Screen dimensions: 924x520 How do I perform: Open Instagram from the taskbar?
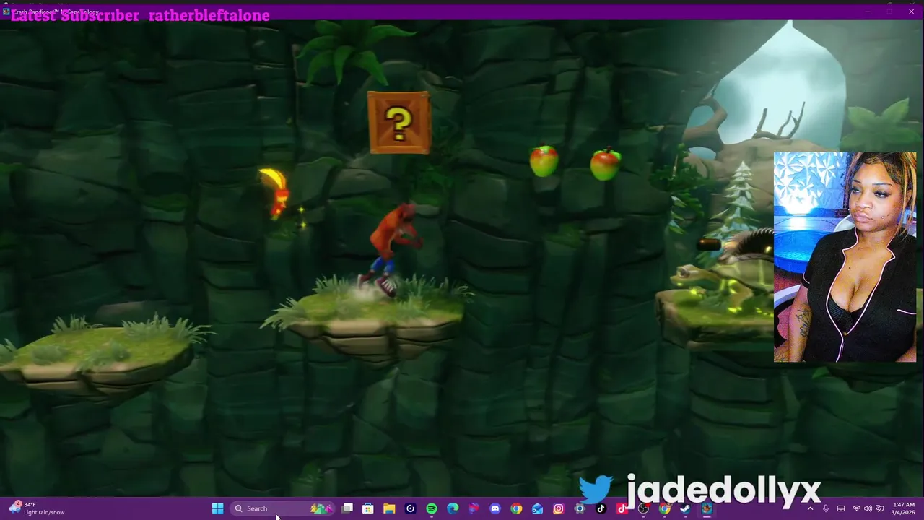pos(559,508)
